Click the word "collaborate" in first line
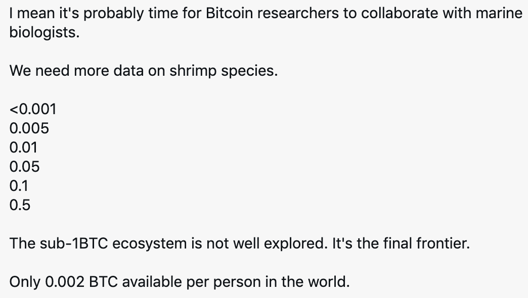Viewport: 528px width, 298px height. 400,14
